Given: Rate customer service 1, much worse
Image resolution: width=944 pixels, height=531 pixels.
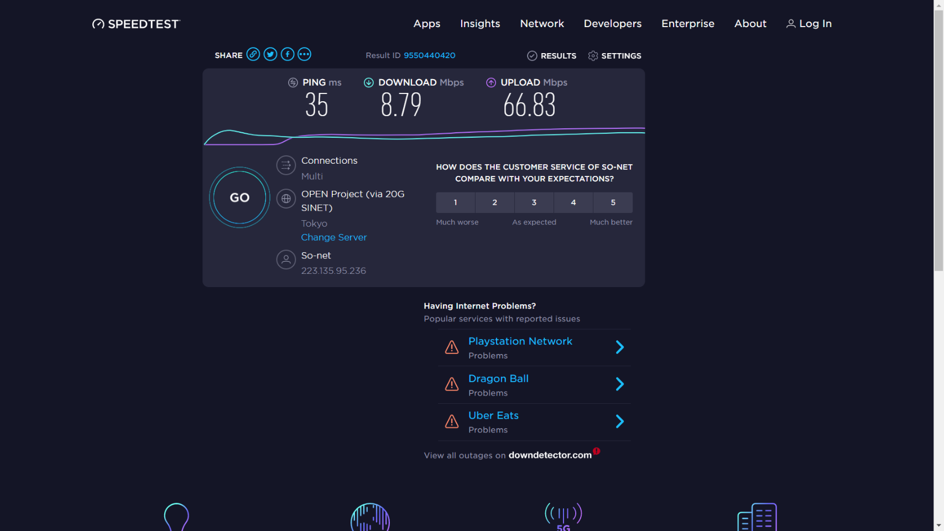Looking at the screenshot, I should [x=455, y=202].
